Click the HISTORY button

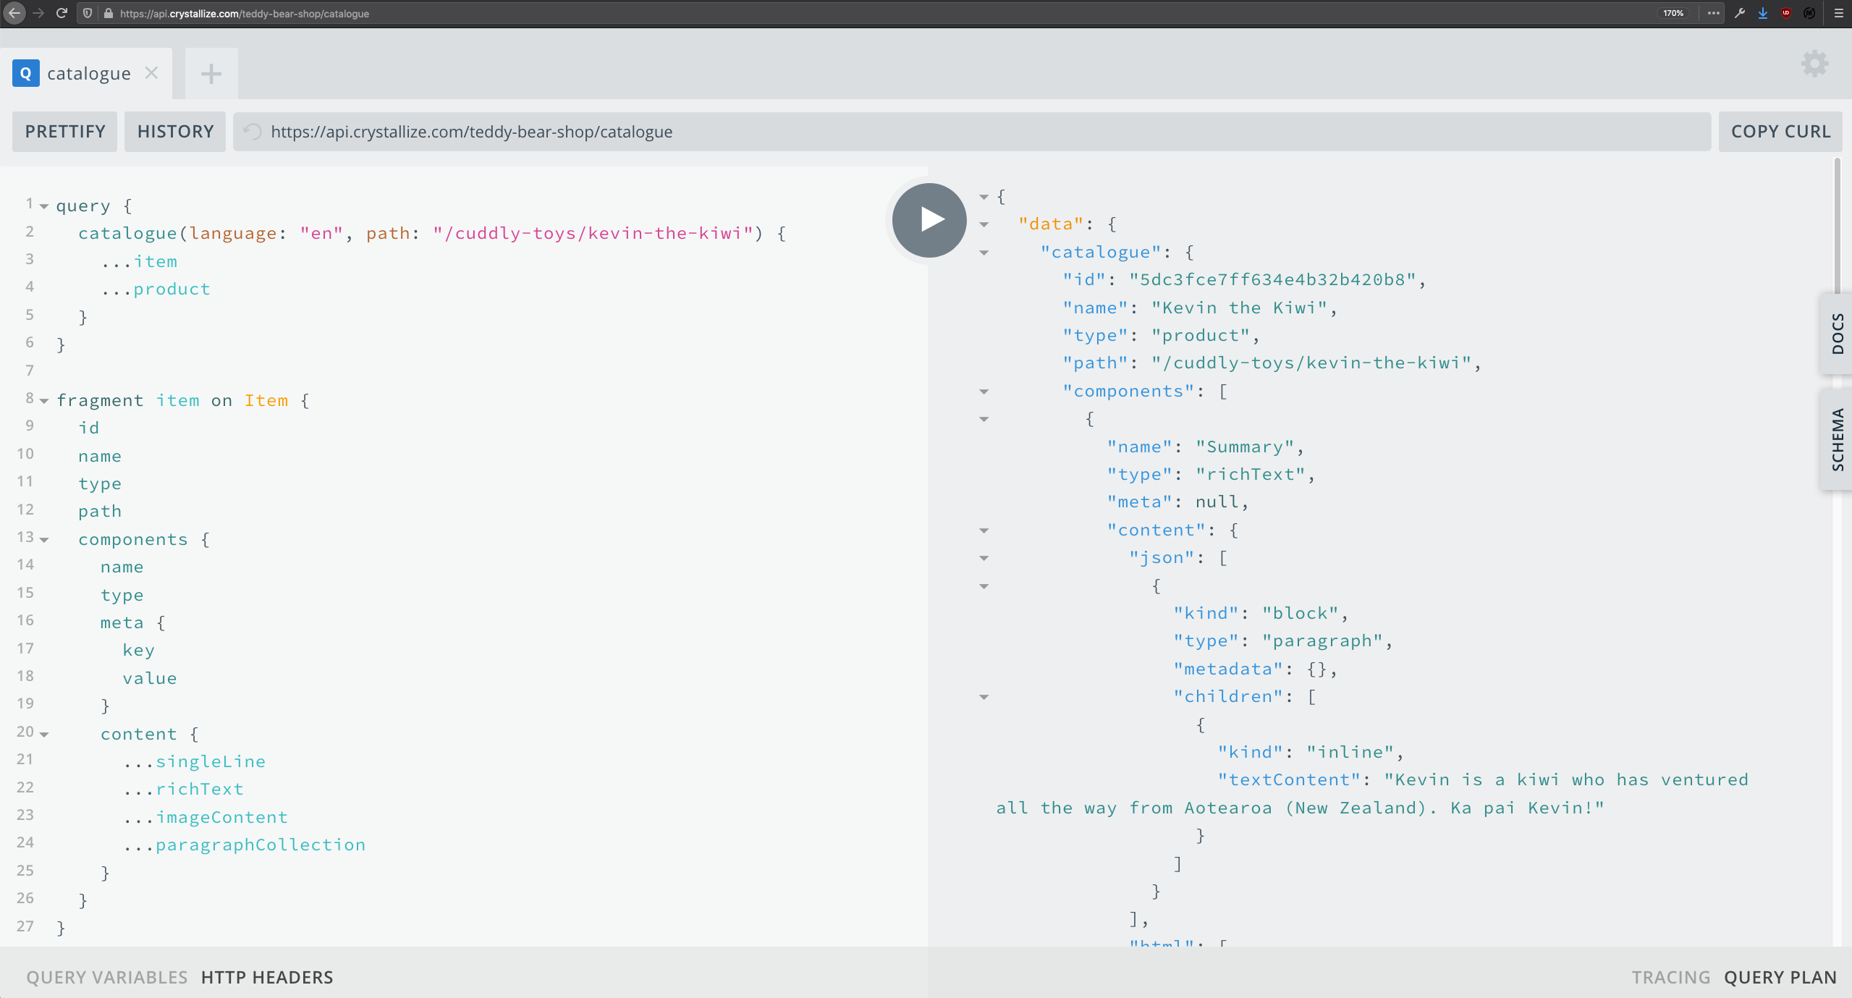click(x=175, y=132)
